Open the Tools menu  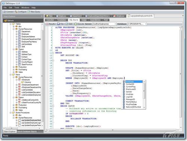(x=17, y=7)
